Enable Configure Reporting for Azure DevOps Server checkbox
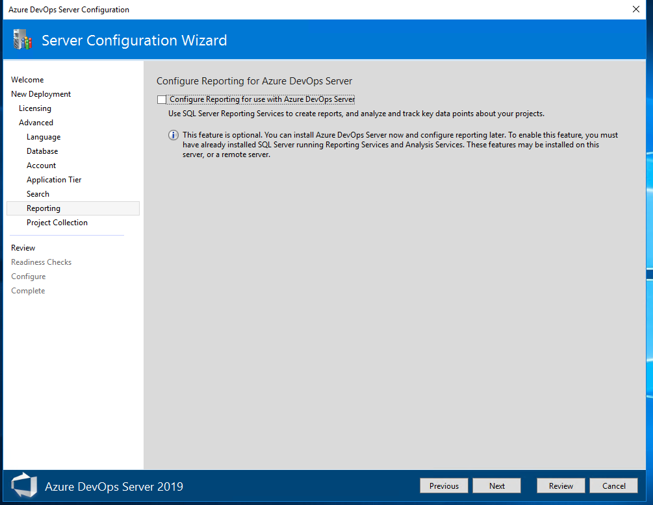653x505 pixels. click(162, 100)
